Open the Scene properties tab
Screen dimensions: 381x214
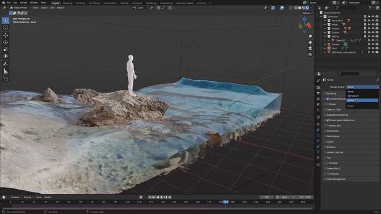point(318,105)
